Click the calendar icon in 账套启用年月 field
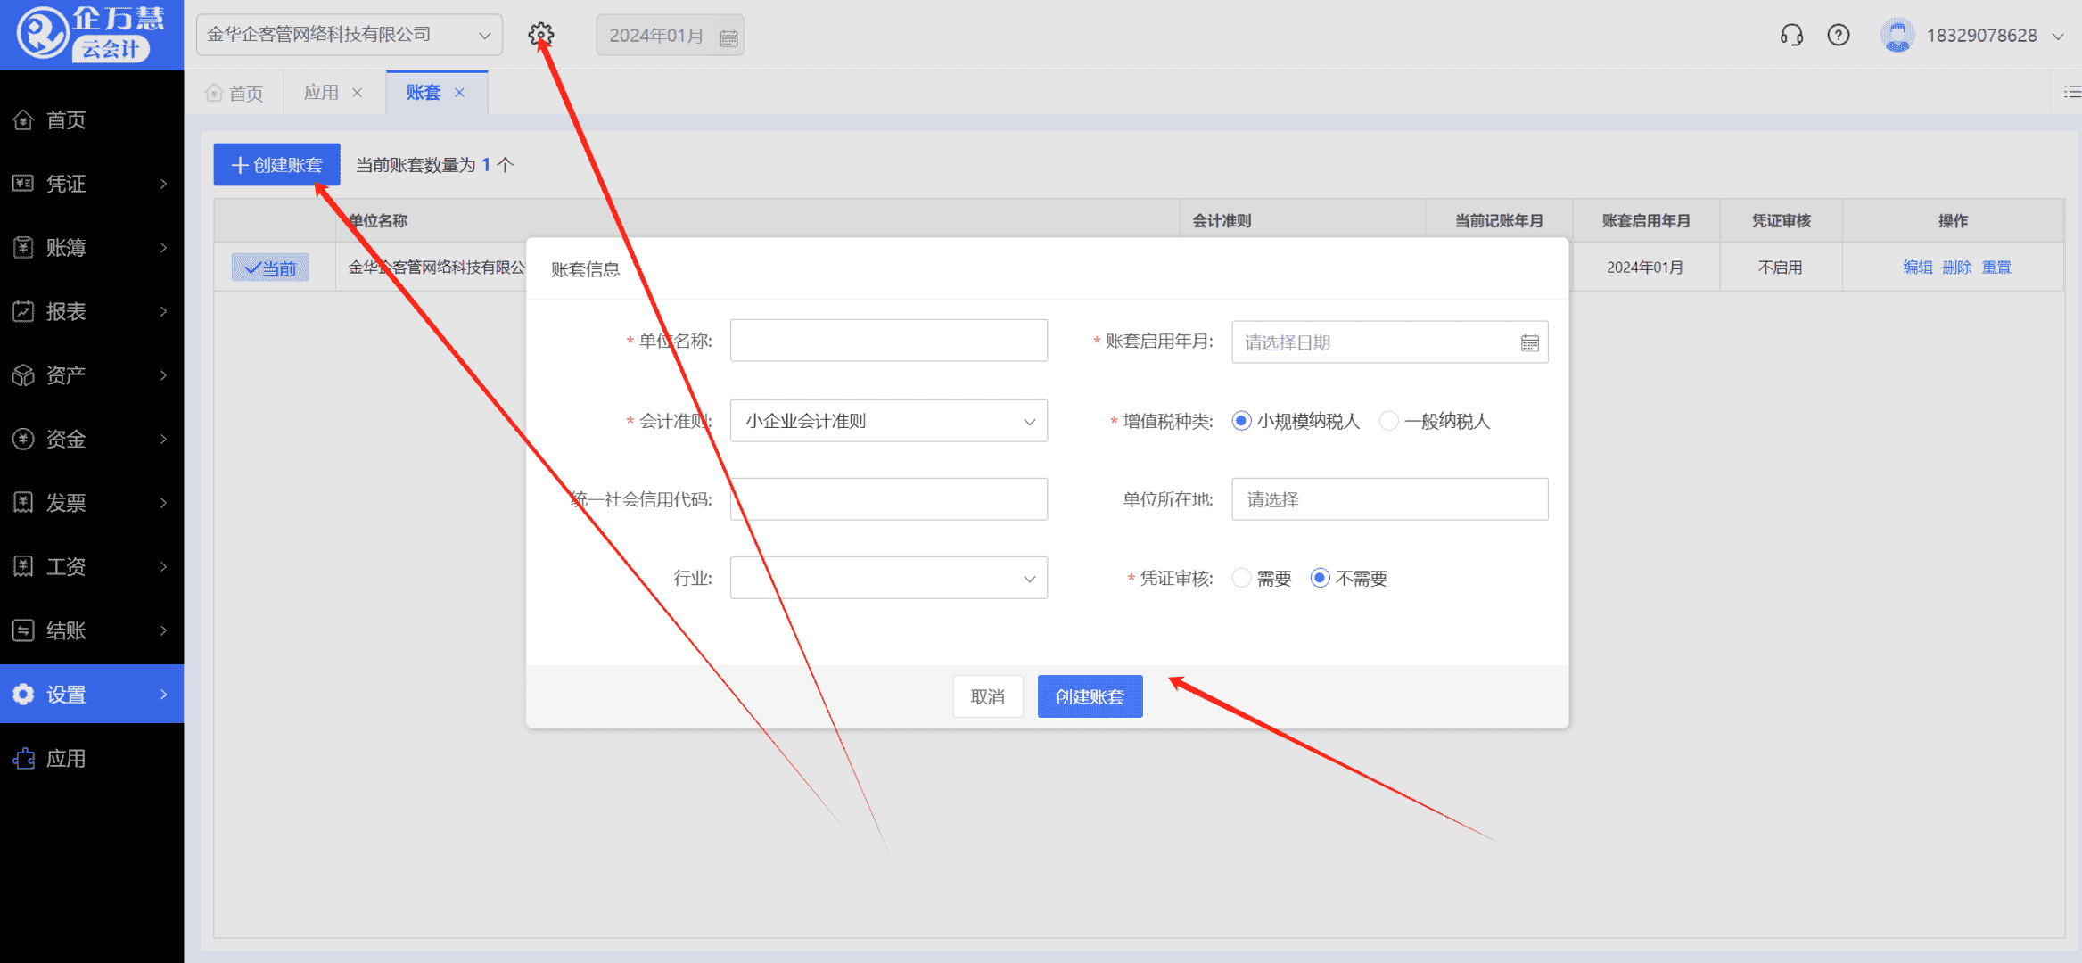2082x963 pixels. [x=1529, y=342]
